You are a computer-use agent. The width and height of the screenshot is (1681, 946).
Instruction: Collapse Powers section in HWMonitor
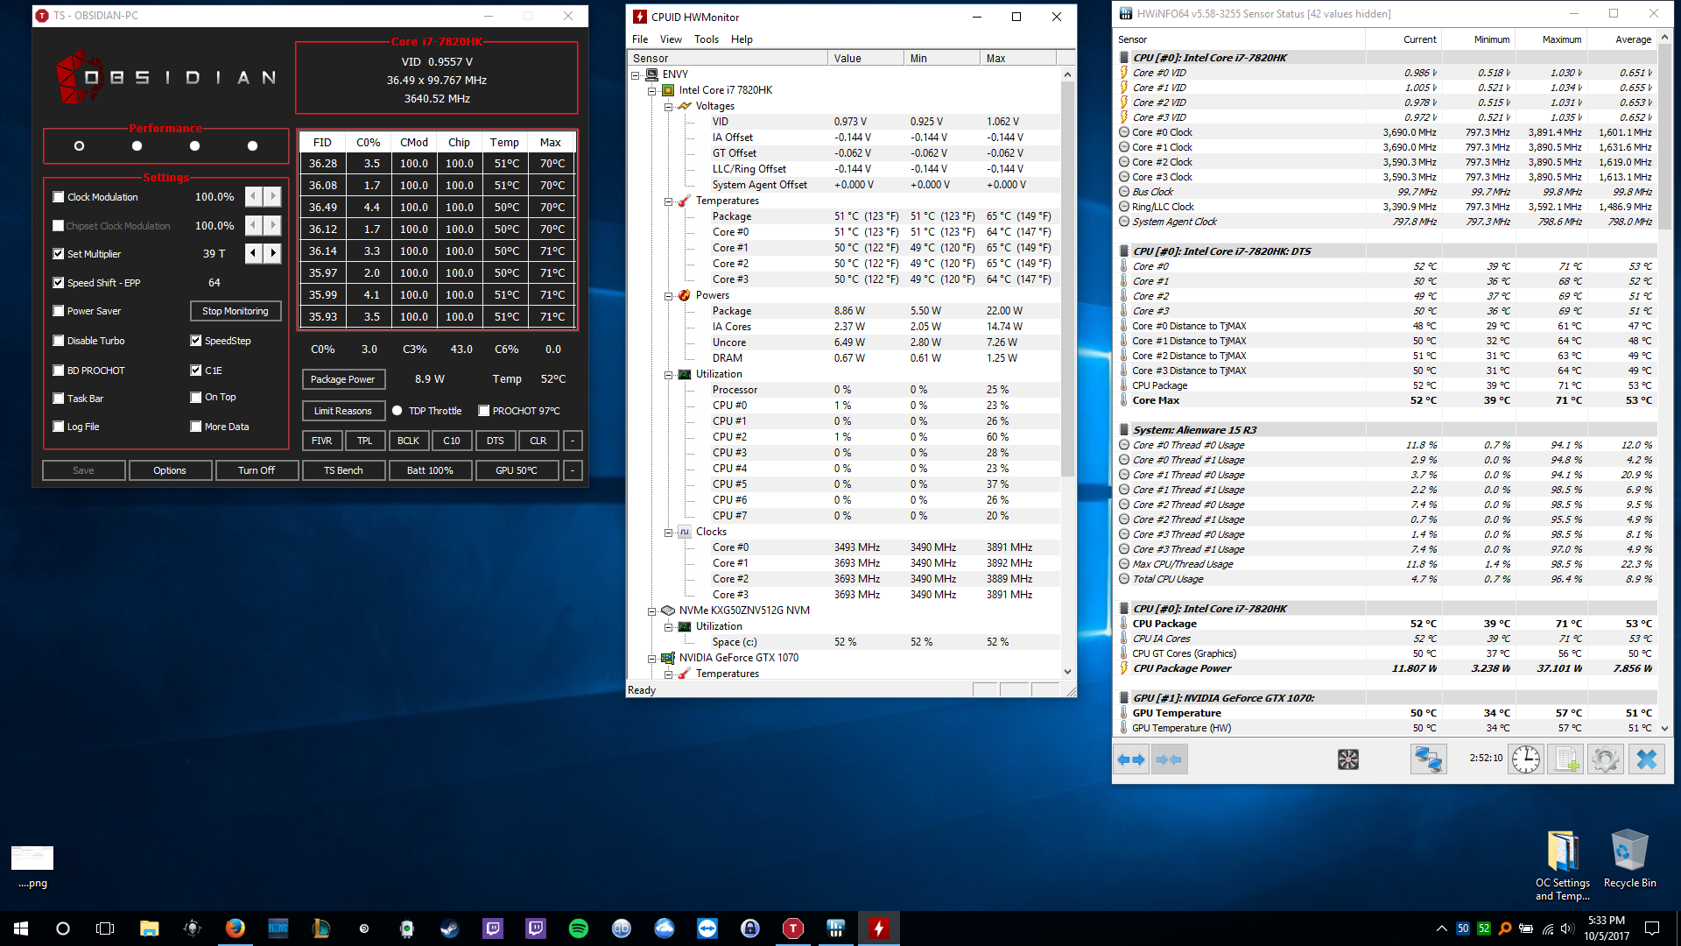point(669,295)
